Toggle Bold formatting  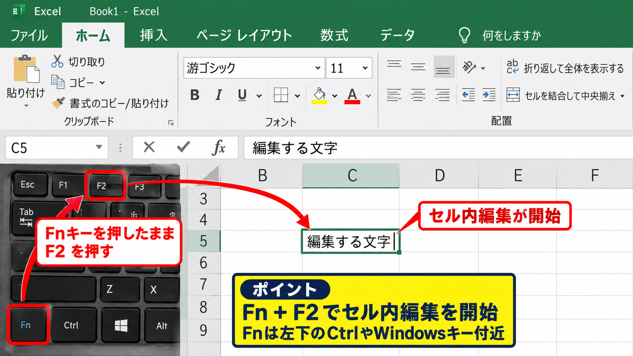tap(195, 95)
